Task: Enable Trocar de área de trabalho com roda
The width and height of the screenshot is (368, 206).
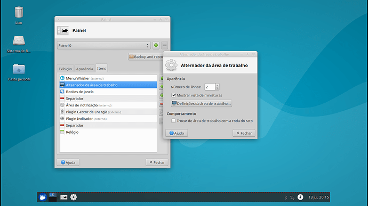Action: coord(173,121)
